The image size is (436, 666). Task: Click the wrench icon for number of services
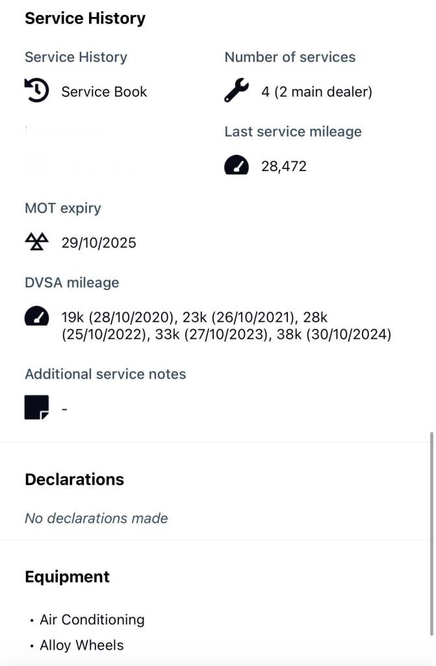[x=237, y=91]
